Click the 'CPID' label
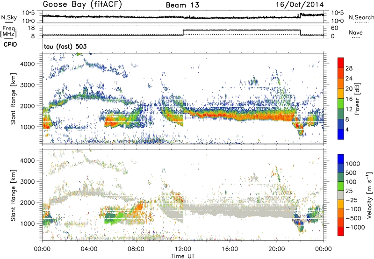 [x=10, y=44]
